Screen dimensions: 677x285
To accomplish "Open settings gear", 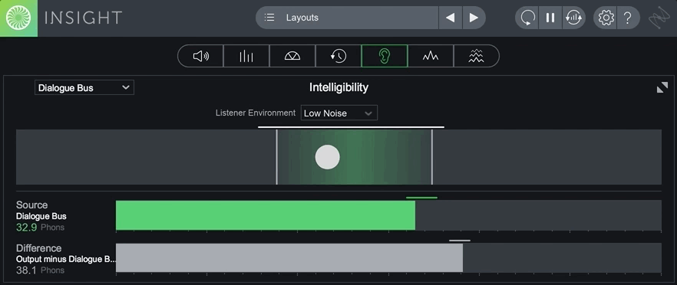I will (606, 18).
